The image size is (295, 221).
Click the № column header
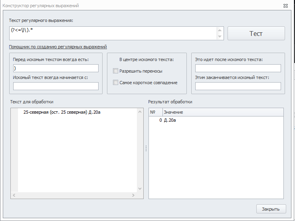click(156, 112)
